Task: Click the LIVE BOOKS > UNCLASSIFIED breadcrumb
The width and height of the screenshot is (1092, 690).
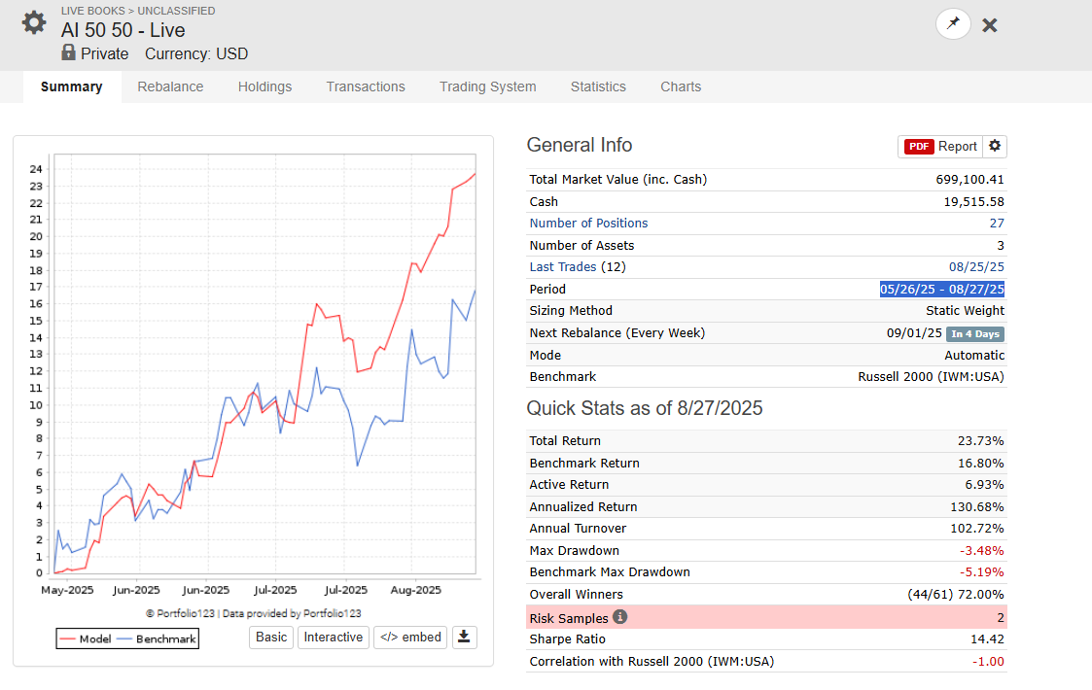Action: click(x=138, y=11)
